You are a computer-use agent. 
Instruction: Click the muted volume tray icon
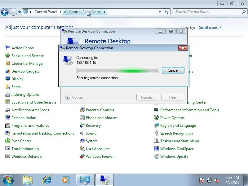click(216, 180)
